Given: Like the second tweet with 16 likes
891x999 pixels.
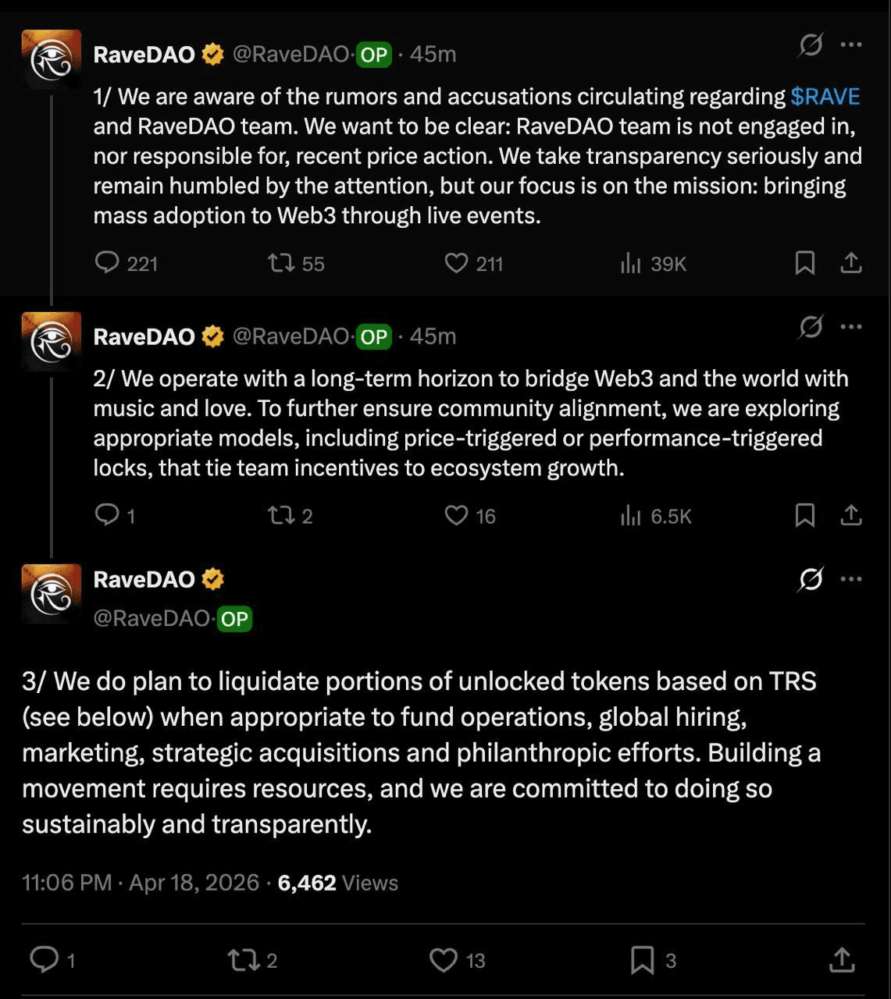Looking at the screenshot, I should [x=456, y=515].
